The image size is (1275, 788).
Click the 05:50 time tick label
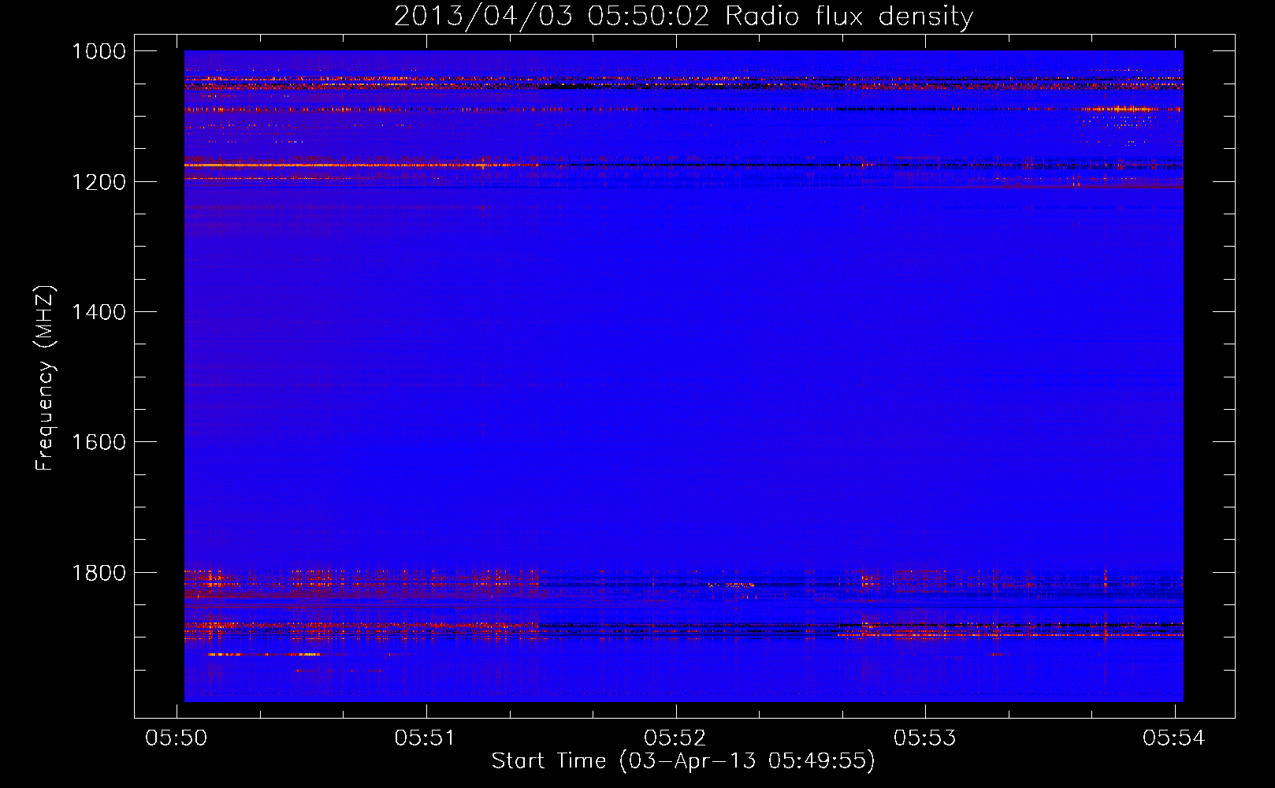click(177, 738)
